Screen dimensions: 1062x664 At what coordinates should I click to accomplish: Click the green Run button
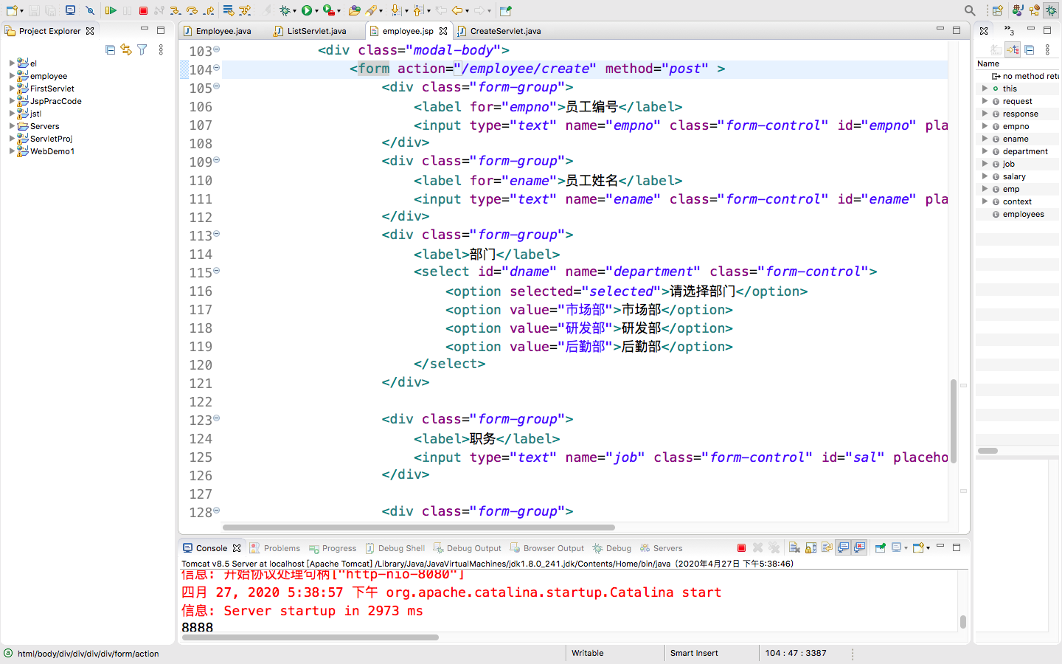click(307, 10)
